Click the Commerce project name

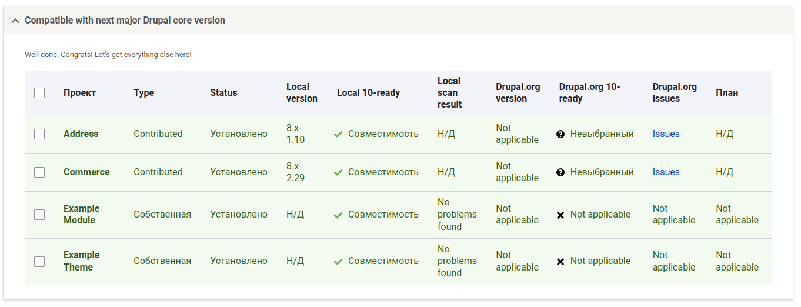(x=86, y=172)
